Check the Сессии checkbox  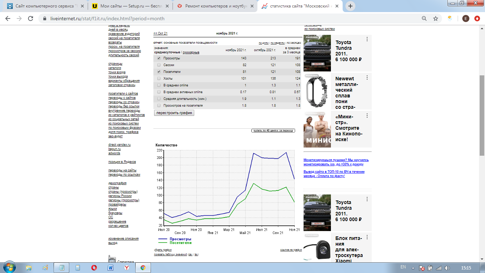click(159, 65)
